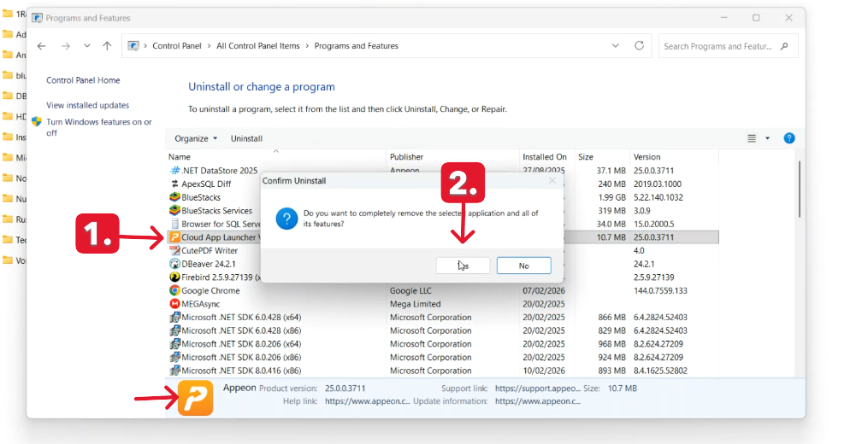Click the Google Chrome icon in list
The width and height of the screenshot is (868, 444).
pos(174,291)
